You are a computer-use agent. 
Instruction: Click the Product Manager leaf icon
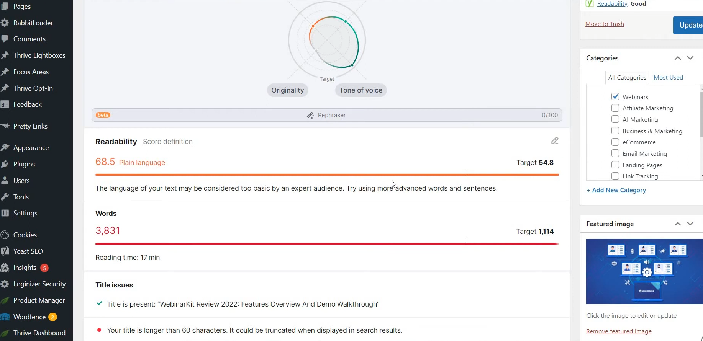5,300
